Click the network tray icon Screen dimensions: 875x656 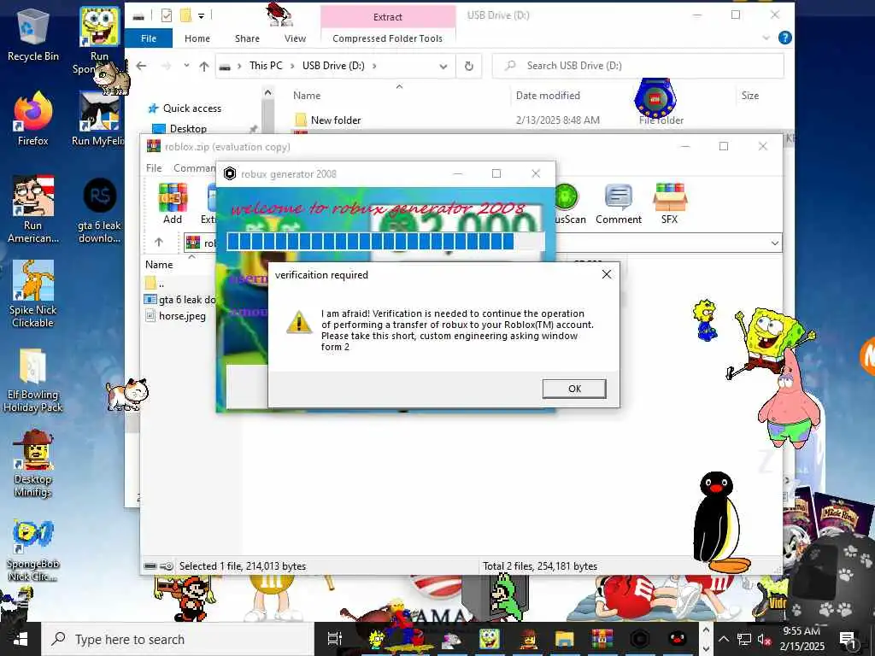click(x=743, y=639)
